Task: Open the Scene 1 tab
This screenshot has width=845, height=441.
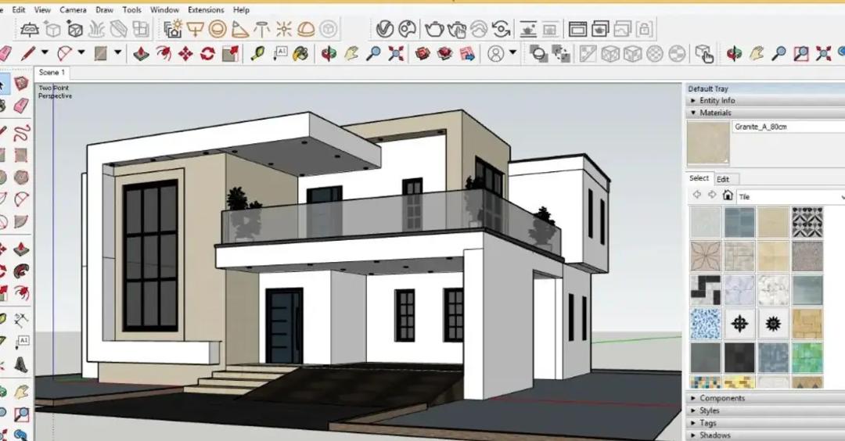Action: click(52, 73)
